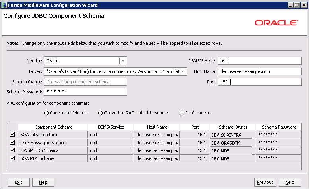Viewport: 309px width, 189px height.
Task: Uncheck the OWSM MDS Schema row checkbox
Action: [x=12, y=150]
